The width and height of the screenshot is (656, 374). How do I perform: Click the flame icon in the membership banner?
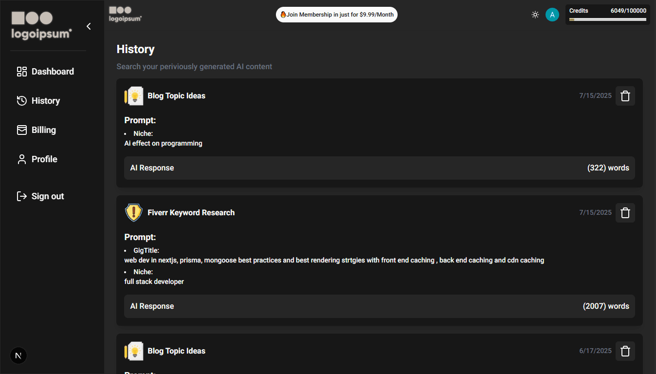point(282,14)
